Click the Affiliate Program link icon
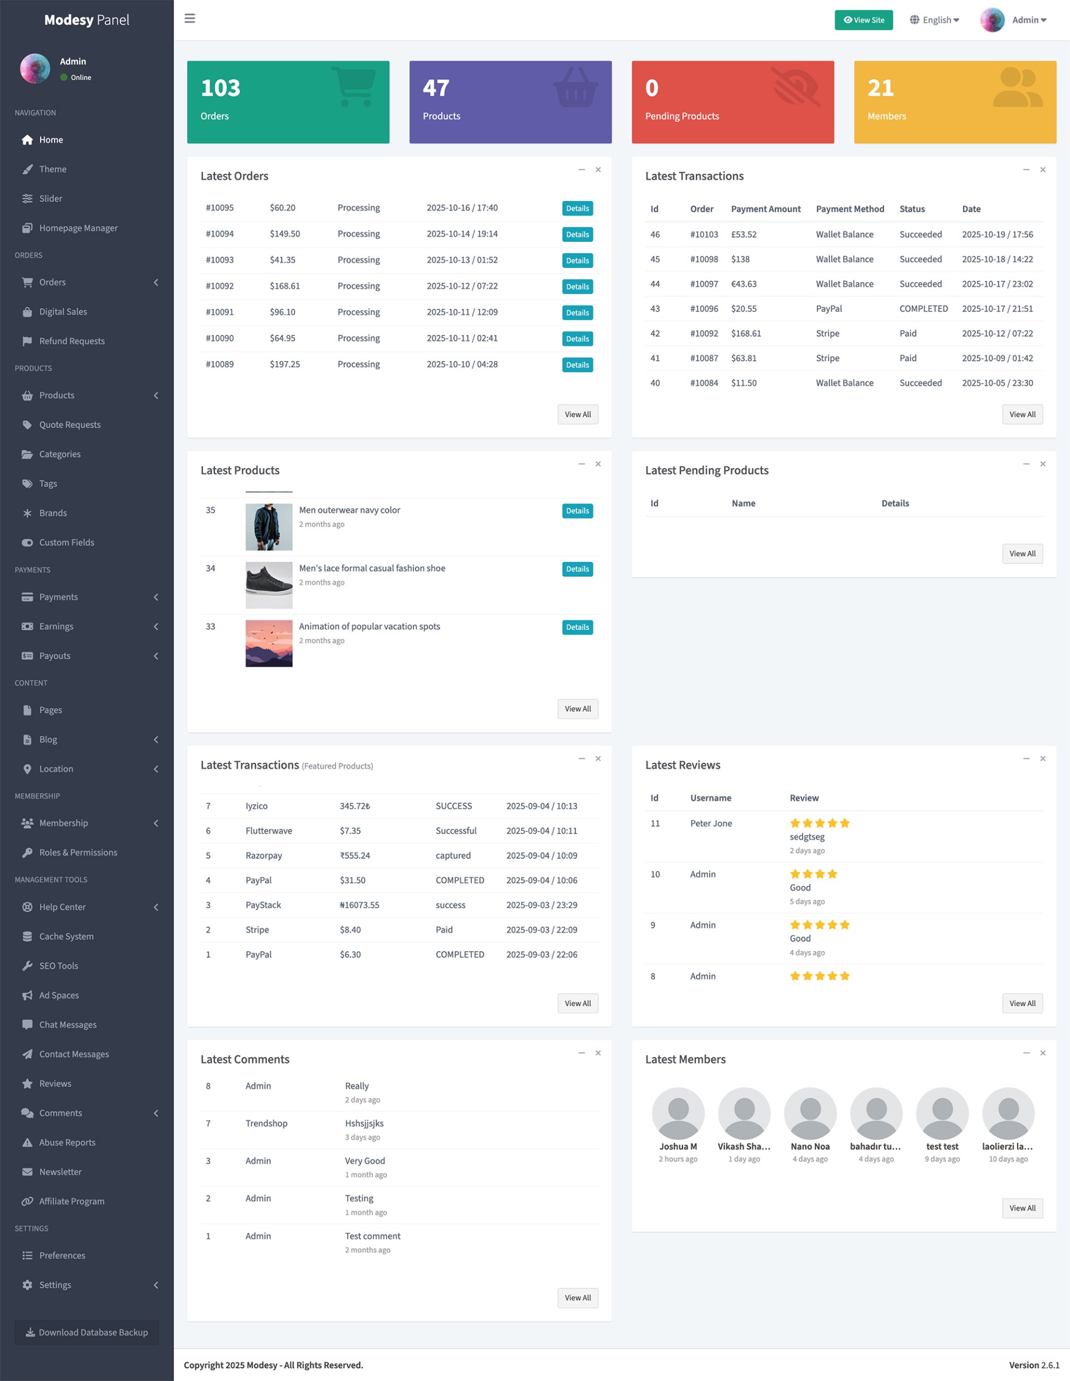1070x1381 pixels. tap(27, 1202)
